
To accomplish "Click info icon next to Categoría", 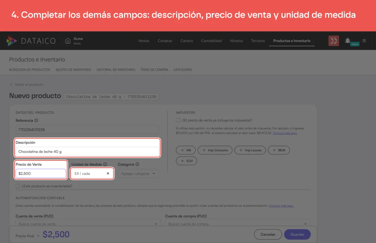I will [x=137, y=165].
